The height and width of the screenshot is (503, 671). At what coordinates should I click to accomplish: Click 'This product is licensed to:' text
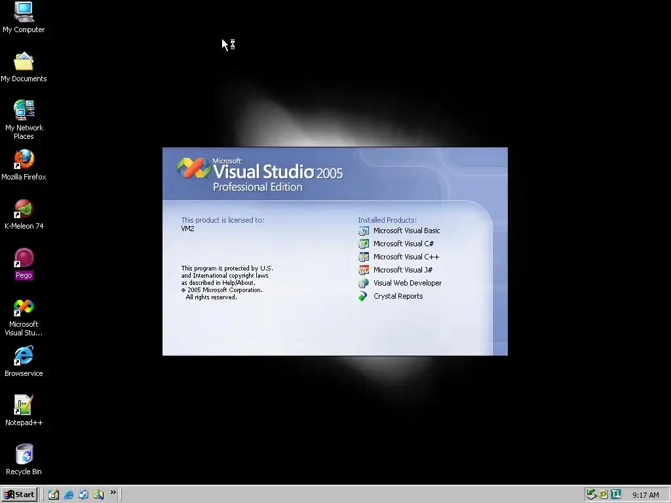(223, 220)
